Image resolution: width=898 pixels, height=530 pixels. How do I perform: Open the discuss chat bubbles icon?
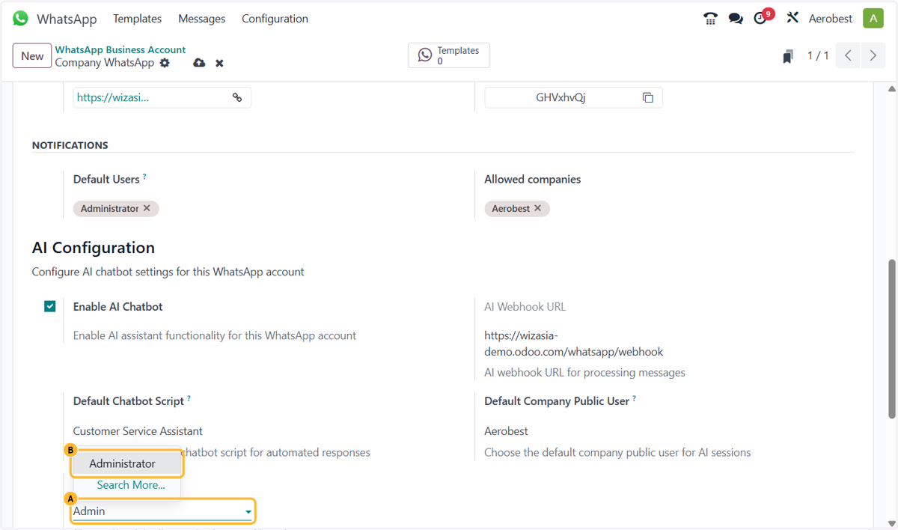pyautogui.click(x=736, y=19)
